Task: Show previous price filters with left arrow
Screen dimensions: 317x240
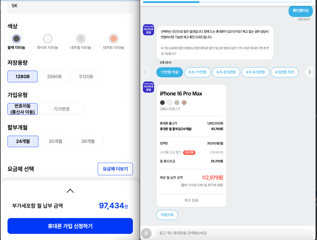Action: 146,72
